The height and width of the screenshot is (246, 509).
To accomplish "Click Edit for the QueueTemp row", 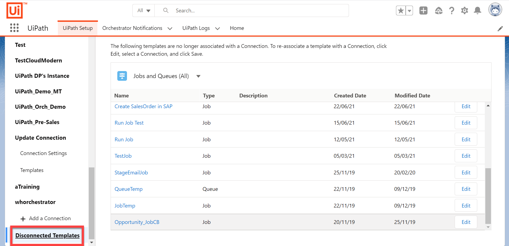I will pyautogui.click(x=466, y=189).
